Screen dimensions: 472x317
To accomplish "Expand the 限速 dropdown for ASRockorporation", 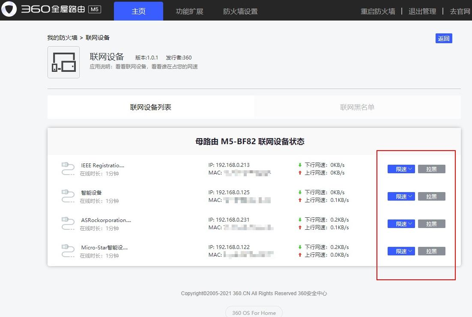I will tap(401, 223).
